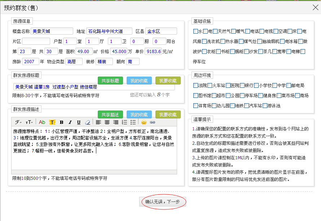Align description text left

point(98,122)
